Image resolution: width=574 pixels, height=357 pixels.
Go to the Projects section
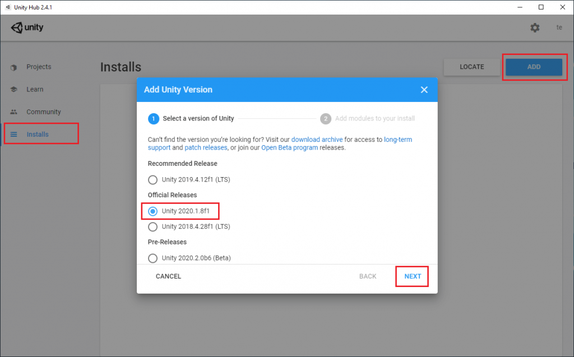point(39,67)
